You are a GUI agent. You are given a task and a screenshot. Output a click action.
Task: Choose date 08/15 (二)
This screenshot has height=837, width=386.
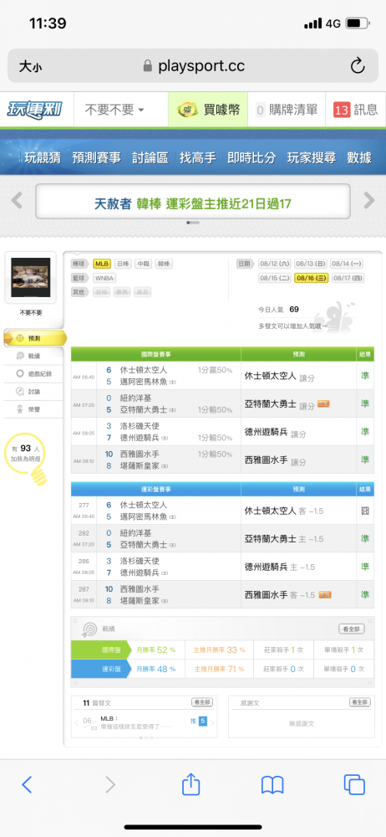275,278
